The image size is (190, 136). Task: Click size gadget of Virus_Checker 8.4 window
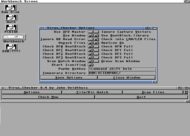point(187,101)
